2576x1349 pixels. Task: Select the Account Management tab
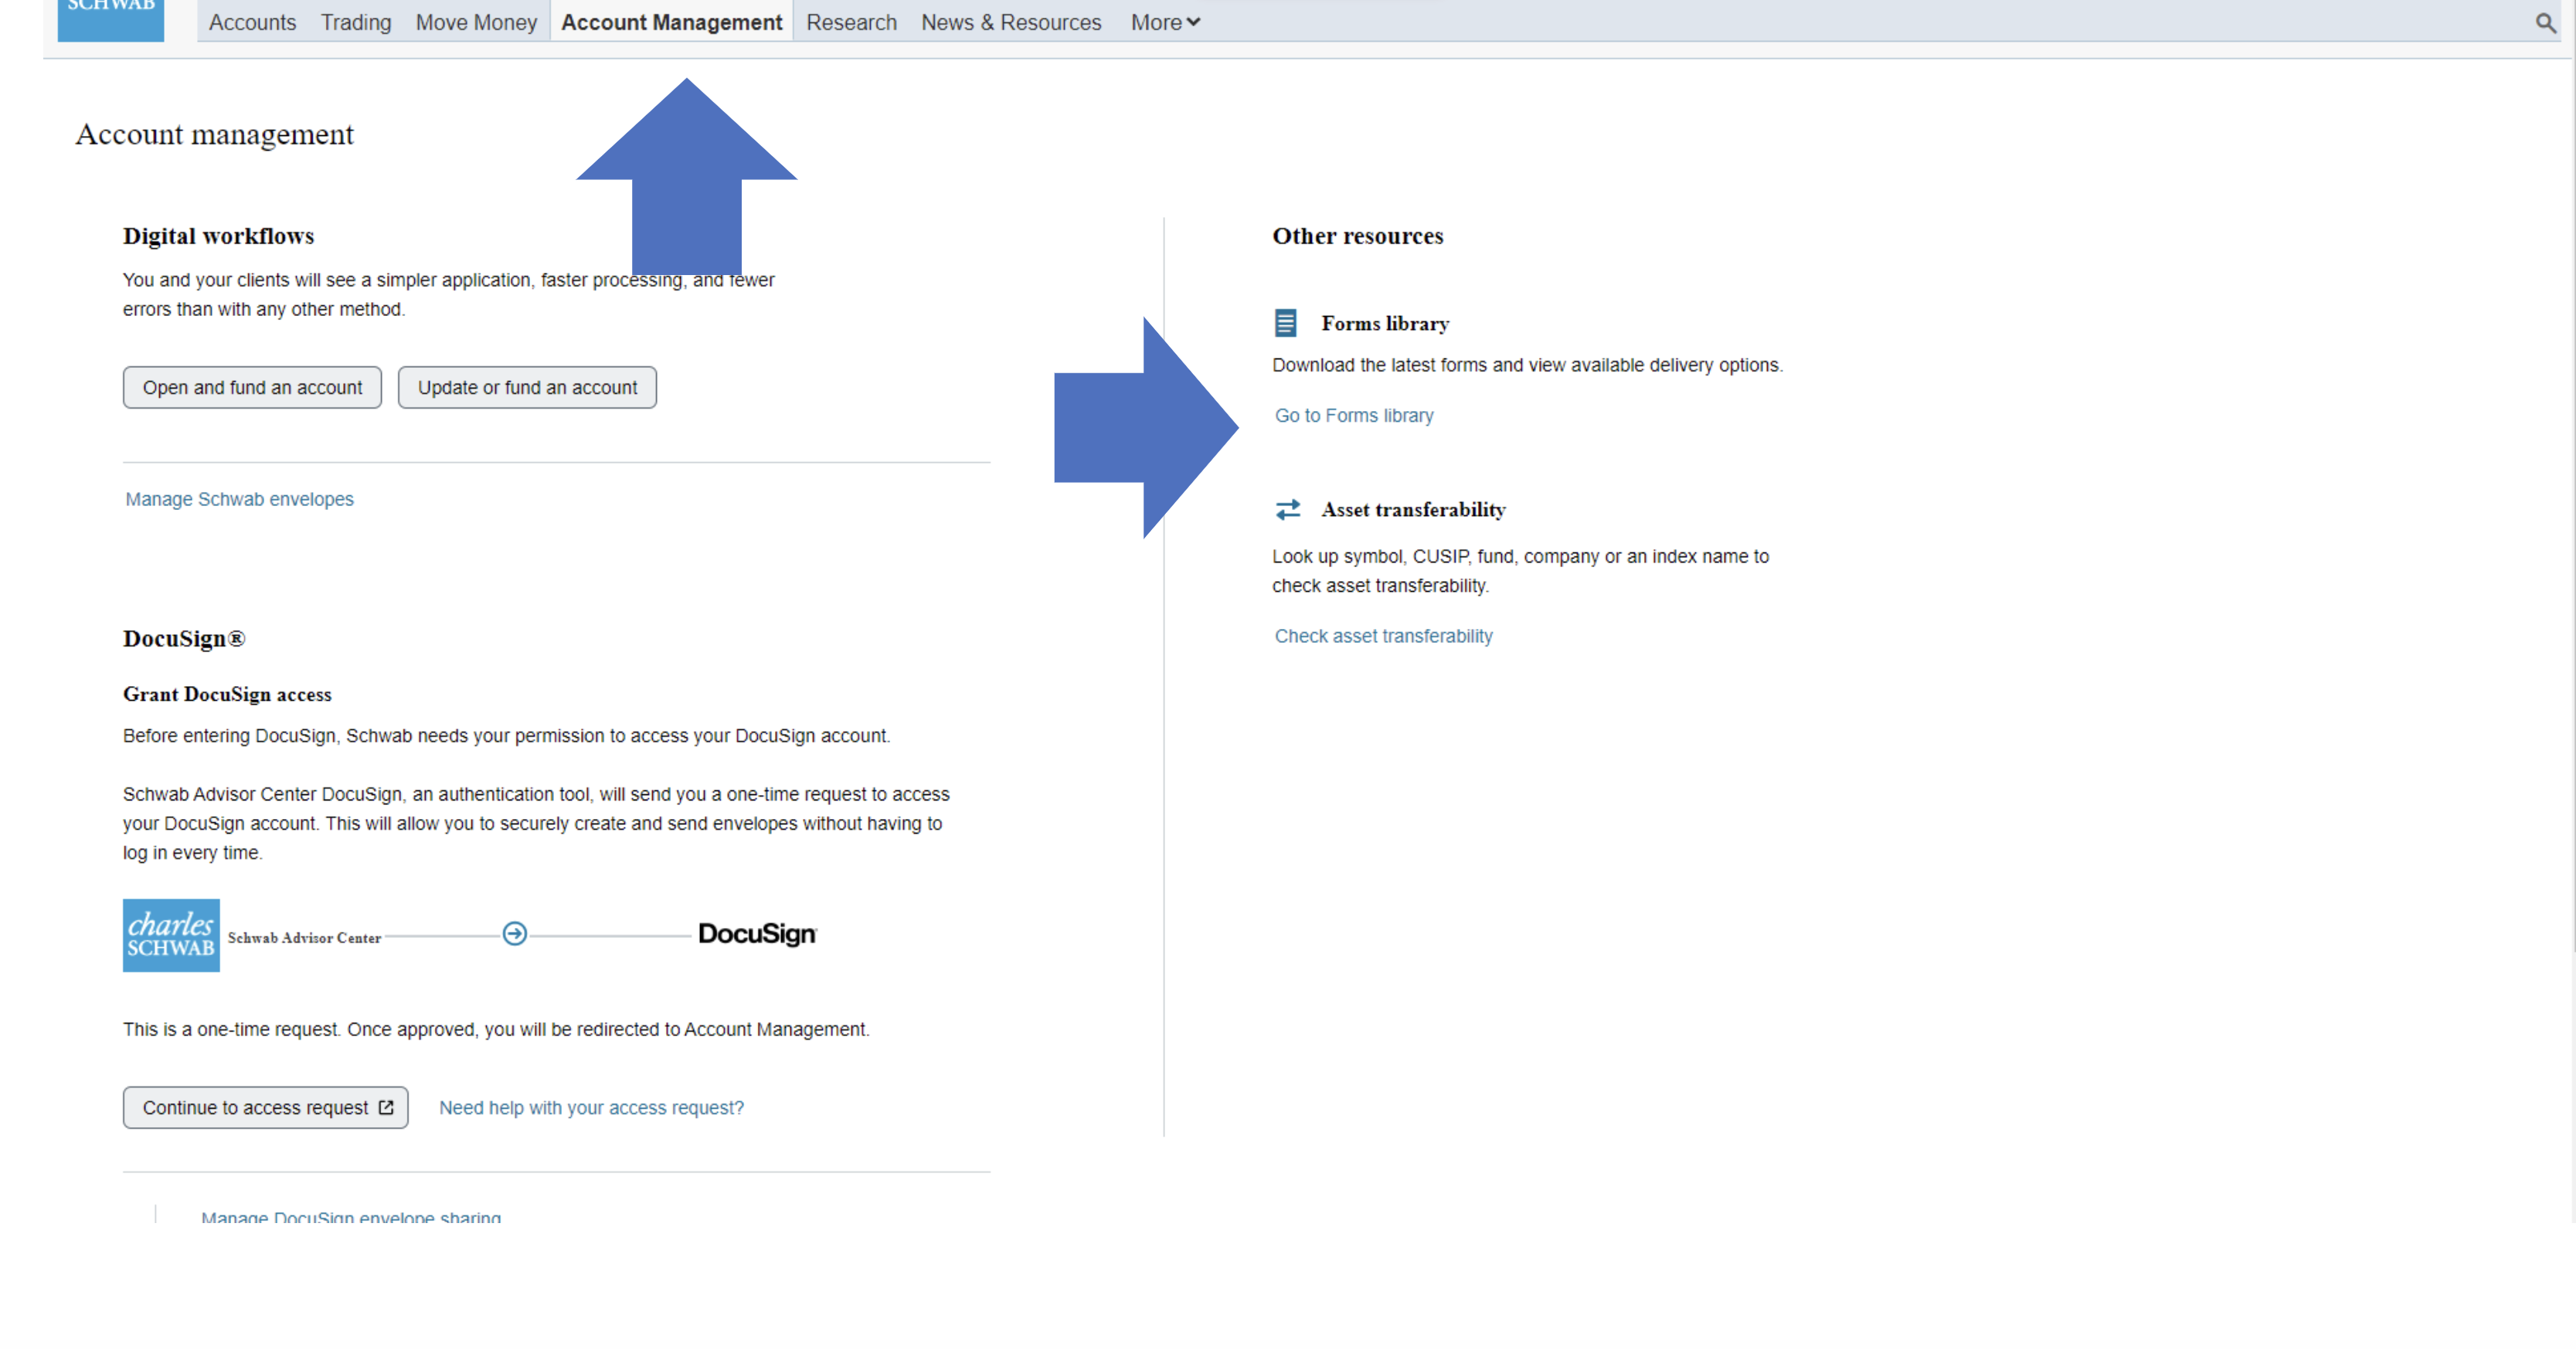(671, 22)
